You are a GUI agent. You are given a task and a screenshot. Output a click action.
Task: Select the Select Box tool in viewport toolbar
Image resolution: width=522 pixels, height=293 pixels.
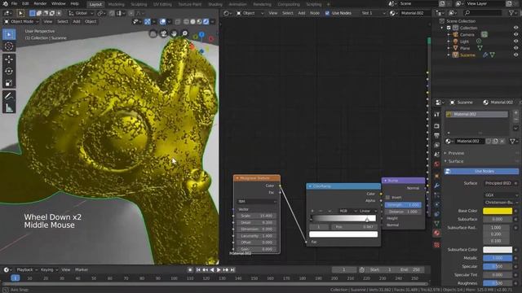9,34
